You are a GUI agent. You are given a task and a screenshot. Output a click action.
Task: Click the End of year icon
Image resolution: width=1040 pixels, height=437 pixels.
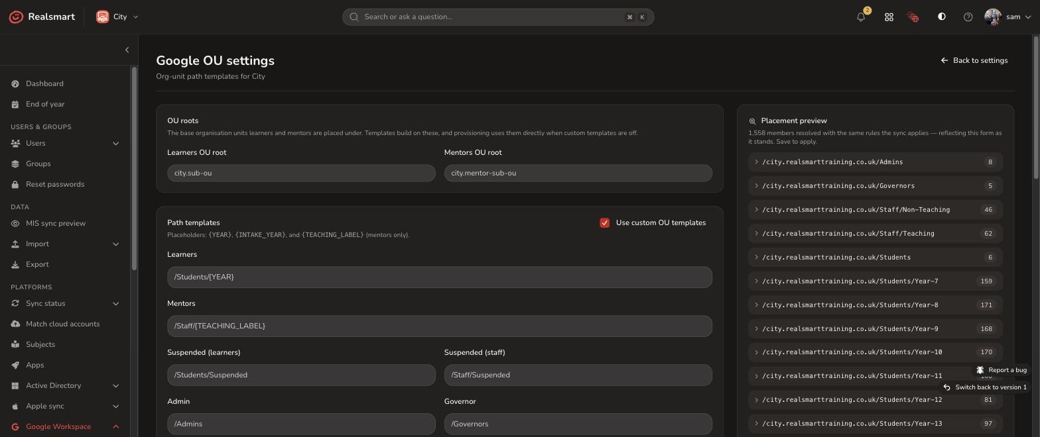click(x=15, y=104)
